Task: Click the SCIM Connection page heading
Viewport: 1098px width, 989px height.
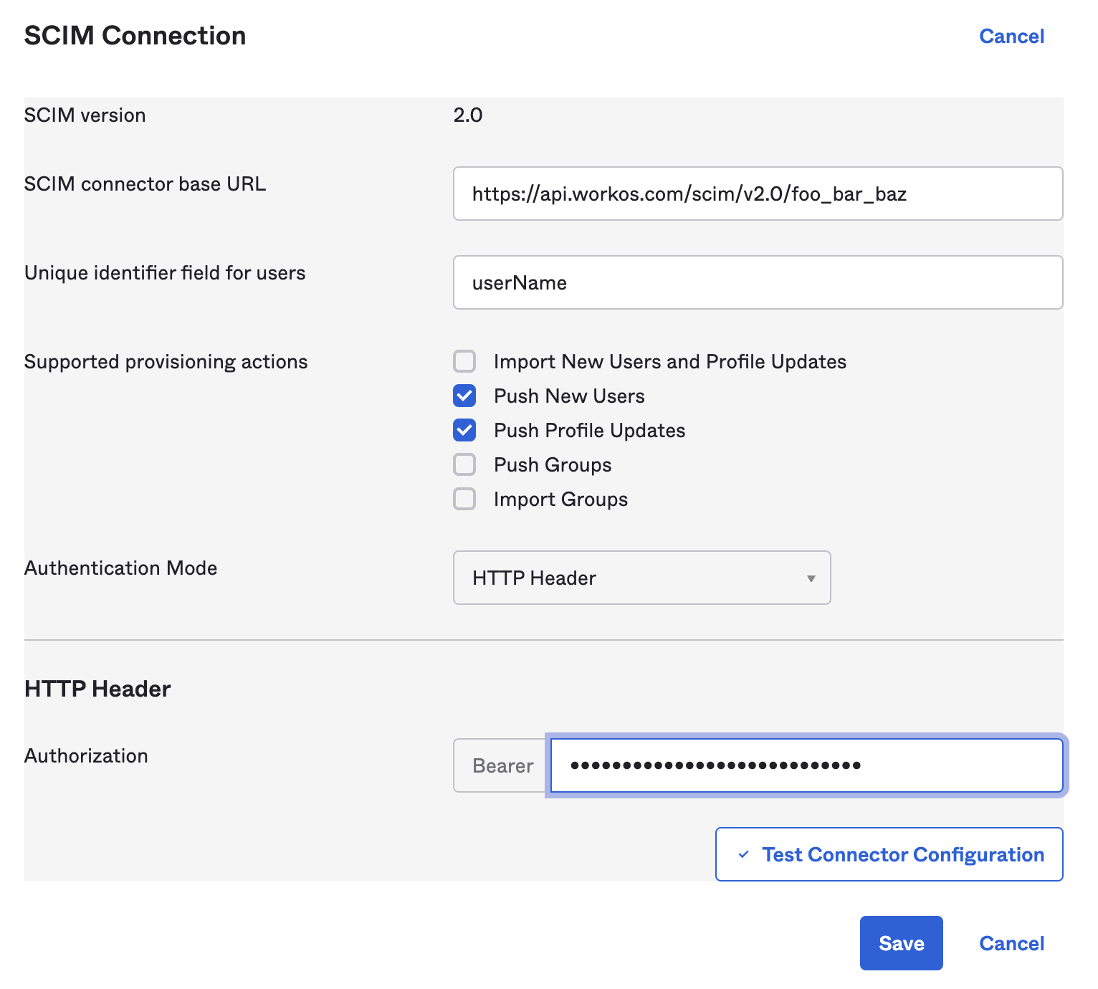Action: (135, 36)
